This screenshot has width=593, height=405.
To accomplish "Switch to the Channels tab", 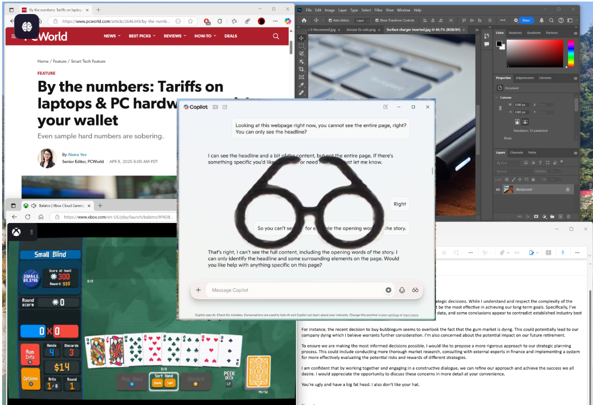I will point(516,152).
